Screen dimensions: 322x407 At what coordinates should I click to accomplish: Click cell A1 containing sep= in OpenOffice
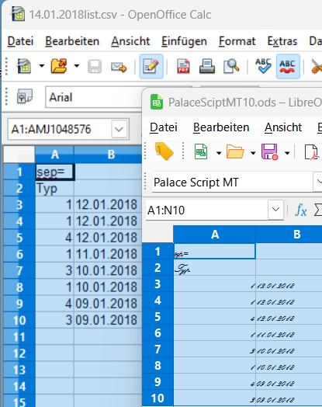(x=55, y=172)
